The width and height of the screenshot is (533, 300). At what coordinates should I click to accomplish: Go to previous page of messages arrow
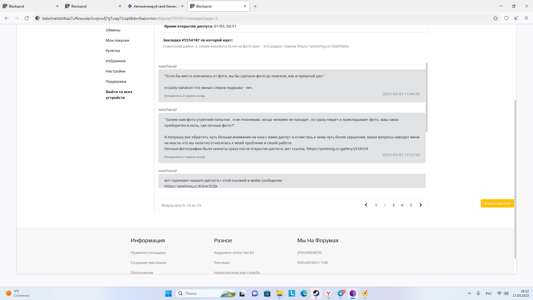pyautogui.click(x=366, y=205)
